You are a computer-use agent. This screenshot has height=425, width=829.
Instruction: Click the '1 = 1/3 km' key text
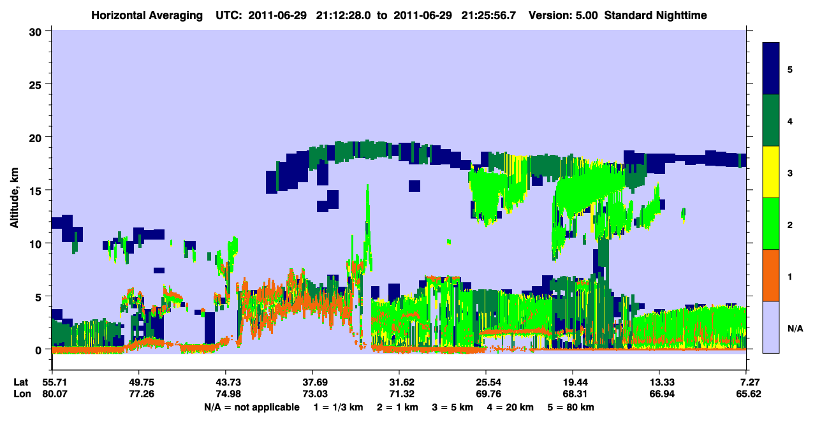click(x=338, y=407)
